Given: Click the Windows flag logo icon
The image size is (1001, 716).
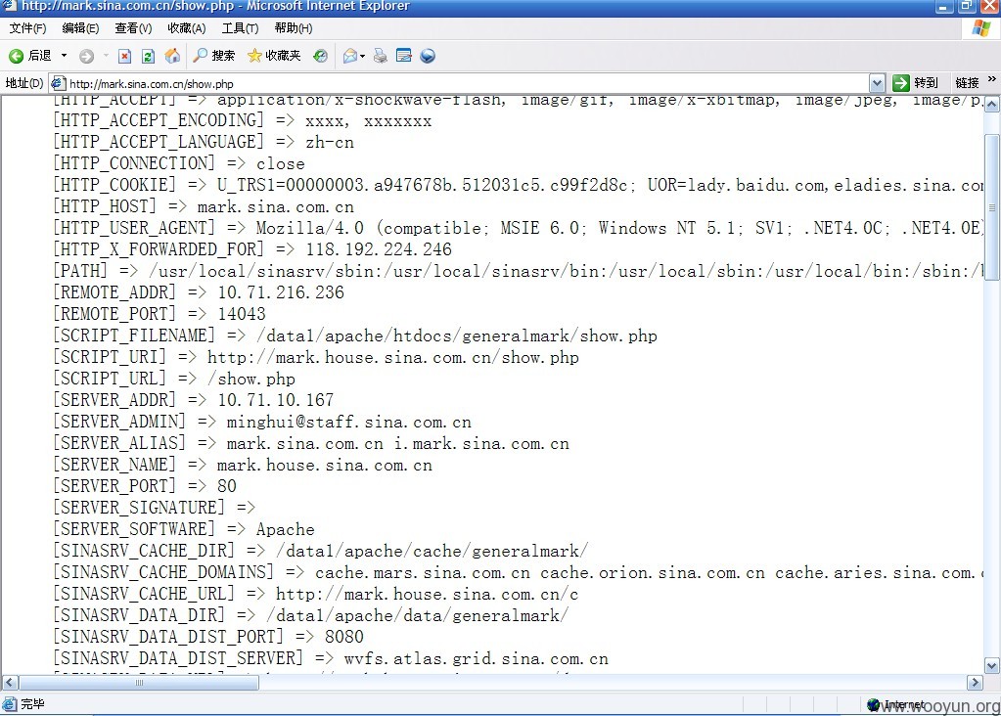Looking at the screenshot, I should click(981, 28).
